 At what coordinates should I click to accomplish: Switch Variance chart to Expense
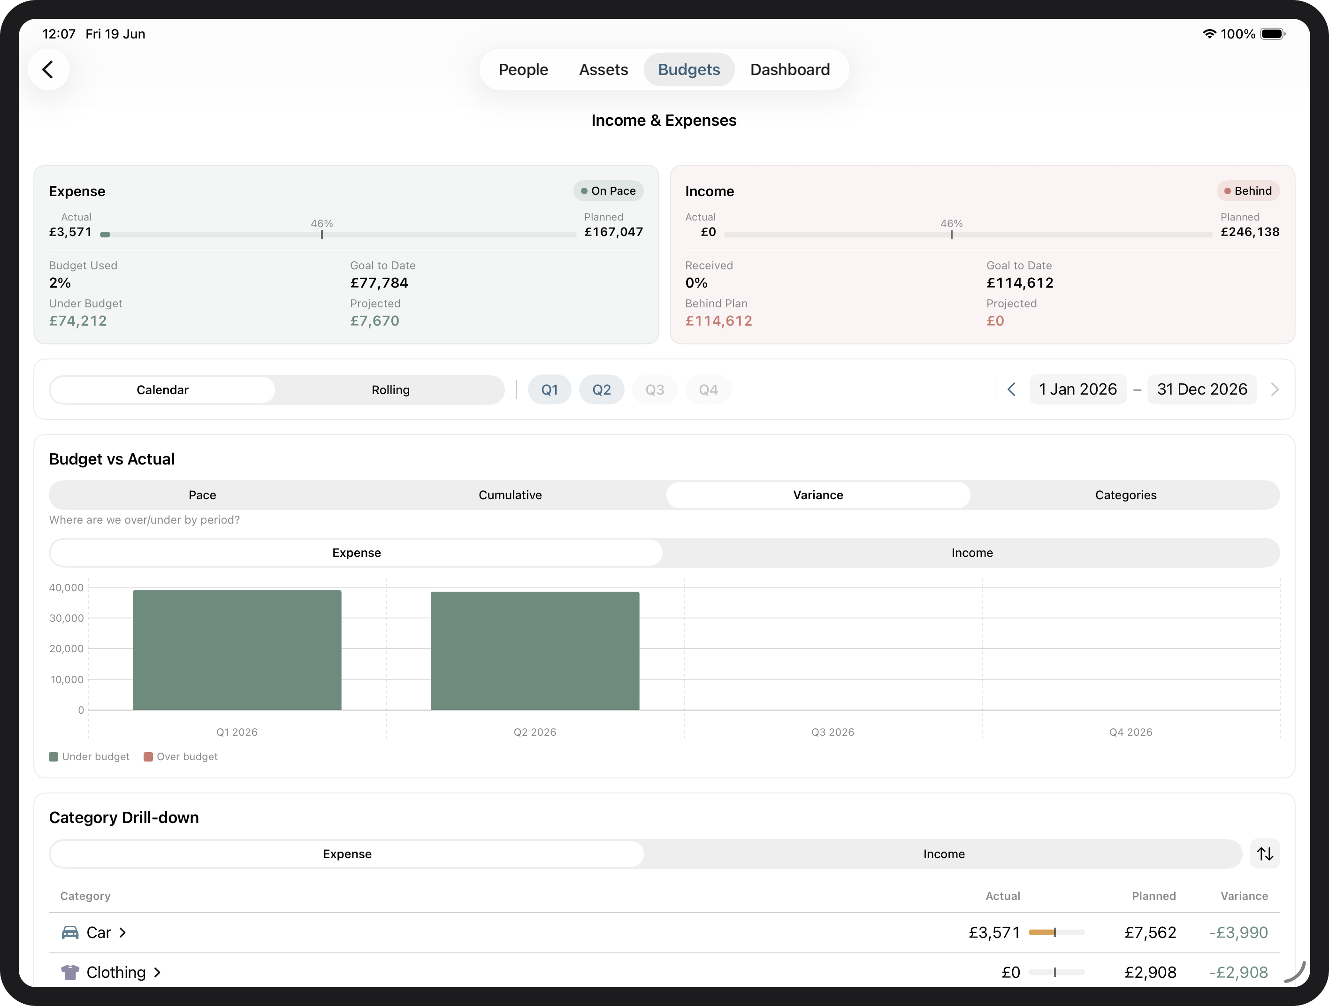pos(356,553)
